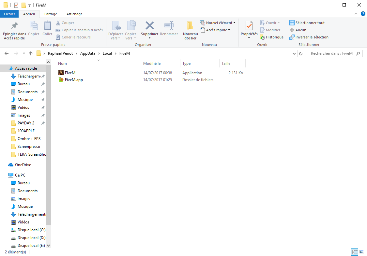Click properties icon in title bar
The width and height of the screenshot is (367, 256).
pos(16,5)
